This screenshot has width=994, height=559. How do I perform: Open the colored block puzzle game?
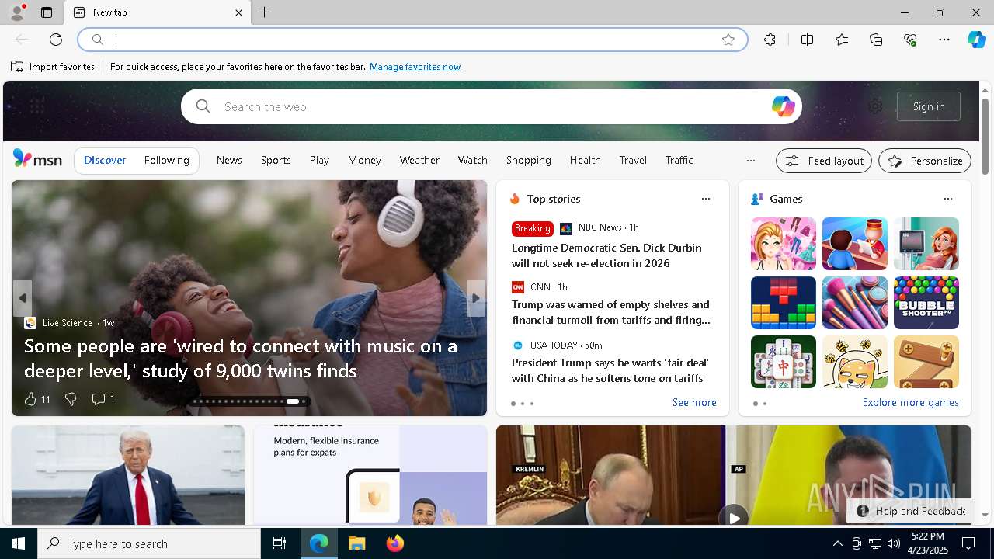(x=783, y=303)
